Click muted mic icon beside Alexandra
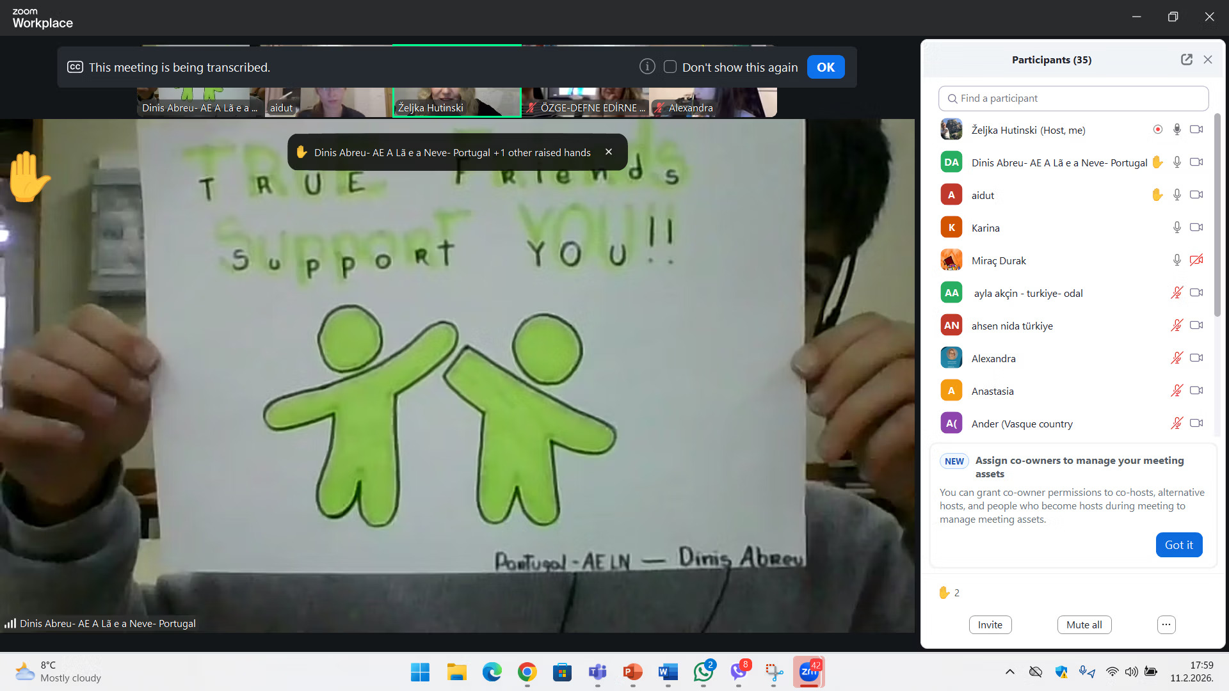Viewport: 1229px width, 691px height. coord(1177,358)
